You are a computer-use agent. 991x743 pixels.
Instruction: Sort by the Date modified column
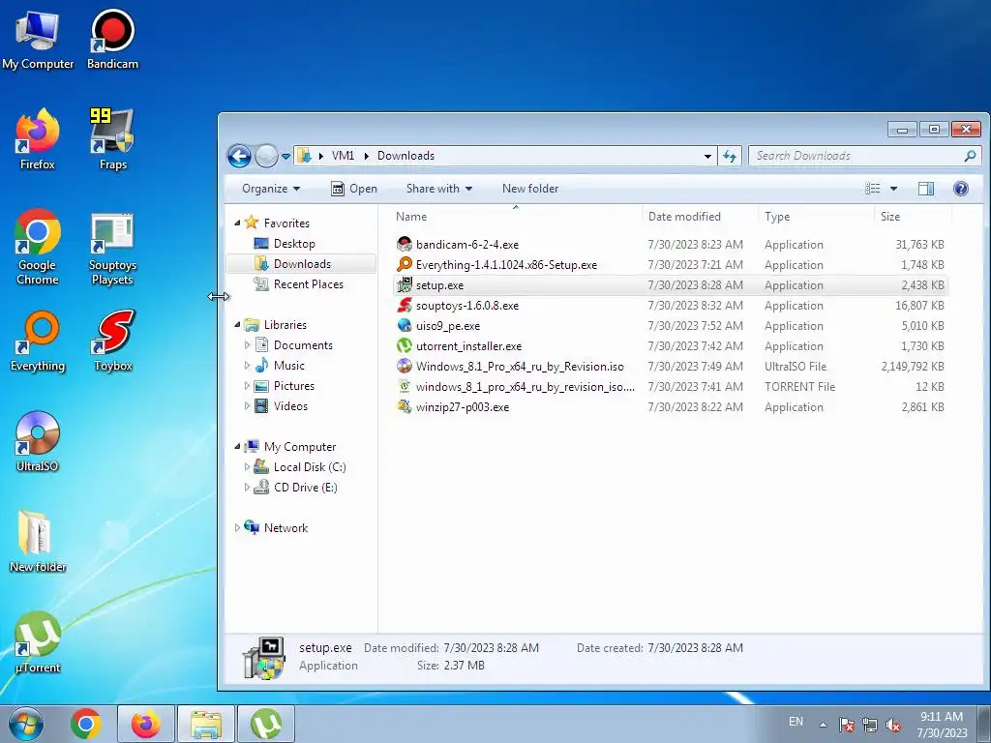point(700,216)
